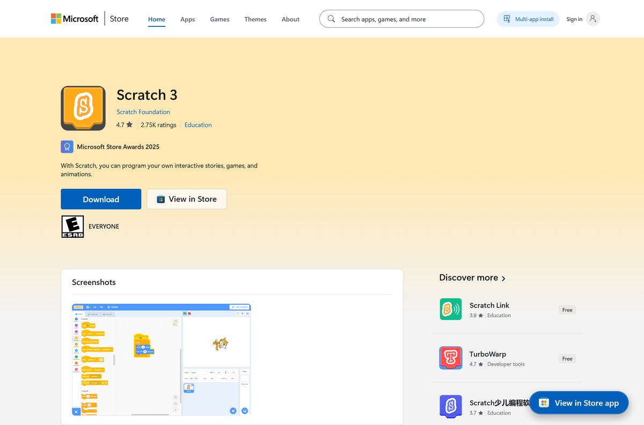Image resolution: width=644 pixels, height=425 pixels.
Task: Open the Apps tab
Action: coord(187,19)
